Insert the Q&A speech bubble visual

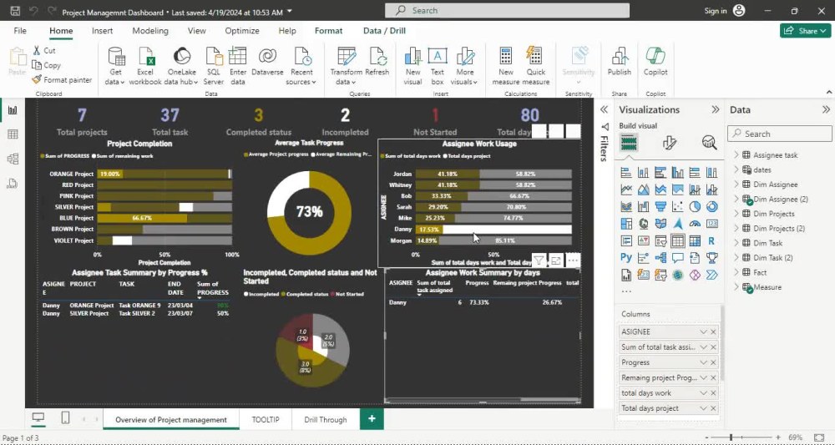point(677,258)
